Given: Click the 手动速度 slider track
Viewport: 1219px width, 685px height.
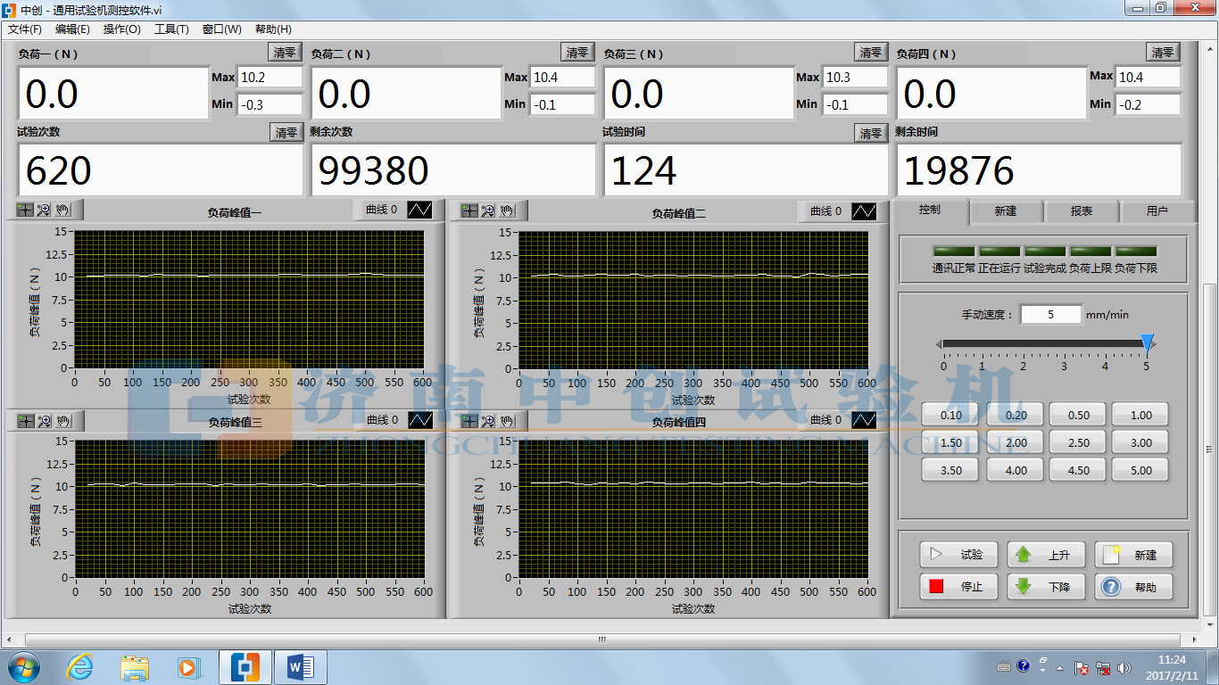Looking at the screenshot, I should 1044,343.
